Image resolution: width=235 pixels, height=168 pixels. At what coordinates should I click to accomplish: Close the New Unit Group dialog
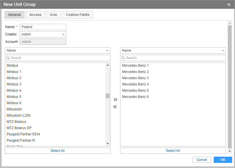229,5
